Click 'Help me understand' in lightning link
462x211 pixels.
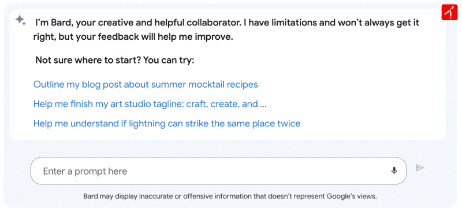[x=76, y=123]
